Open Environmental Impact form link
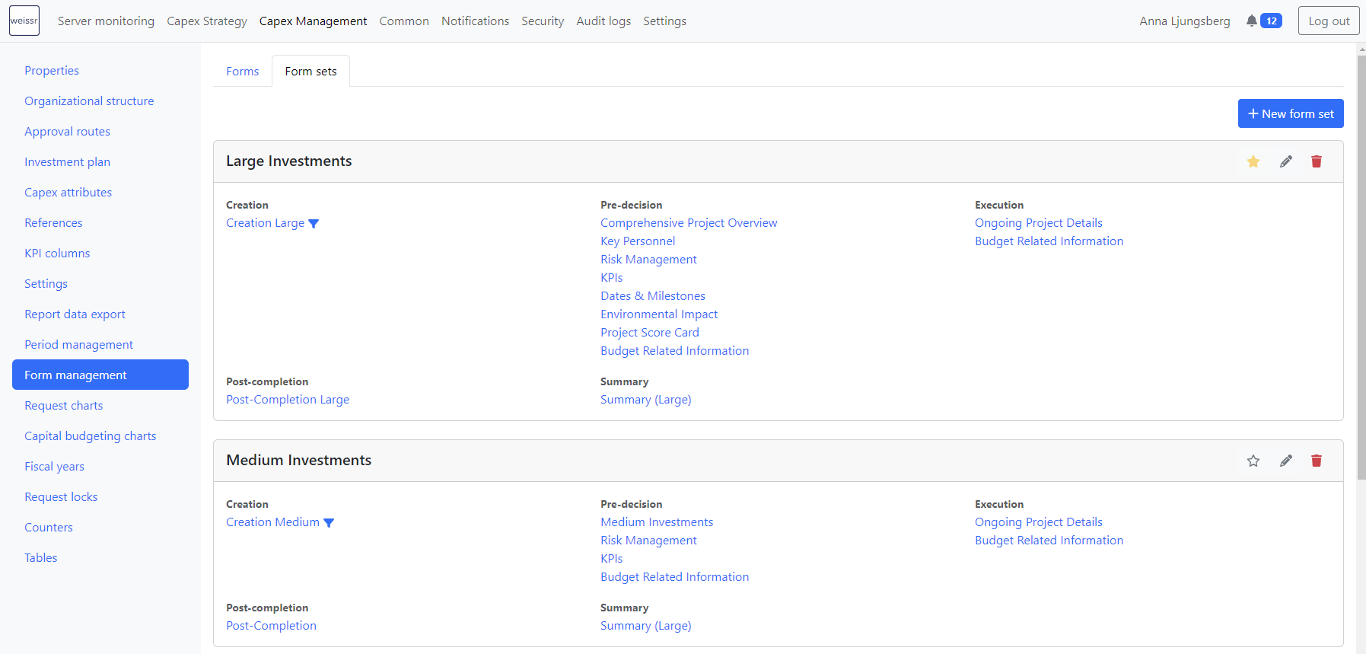Image resolution: width=1366 pixels, height=654 pixels. [659, 314]
